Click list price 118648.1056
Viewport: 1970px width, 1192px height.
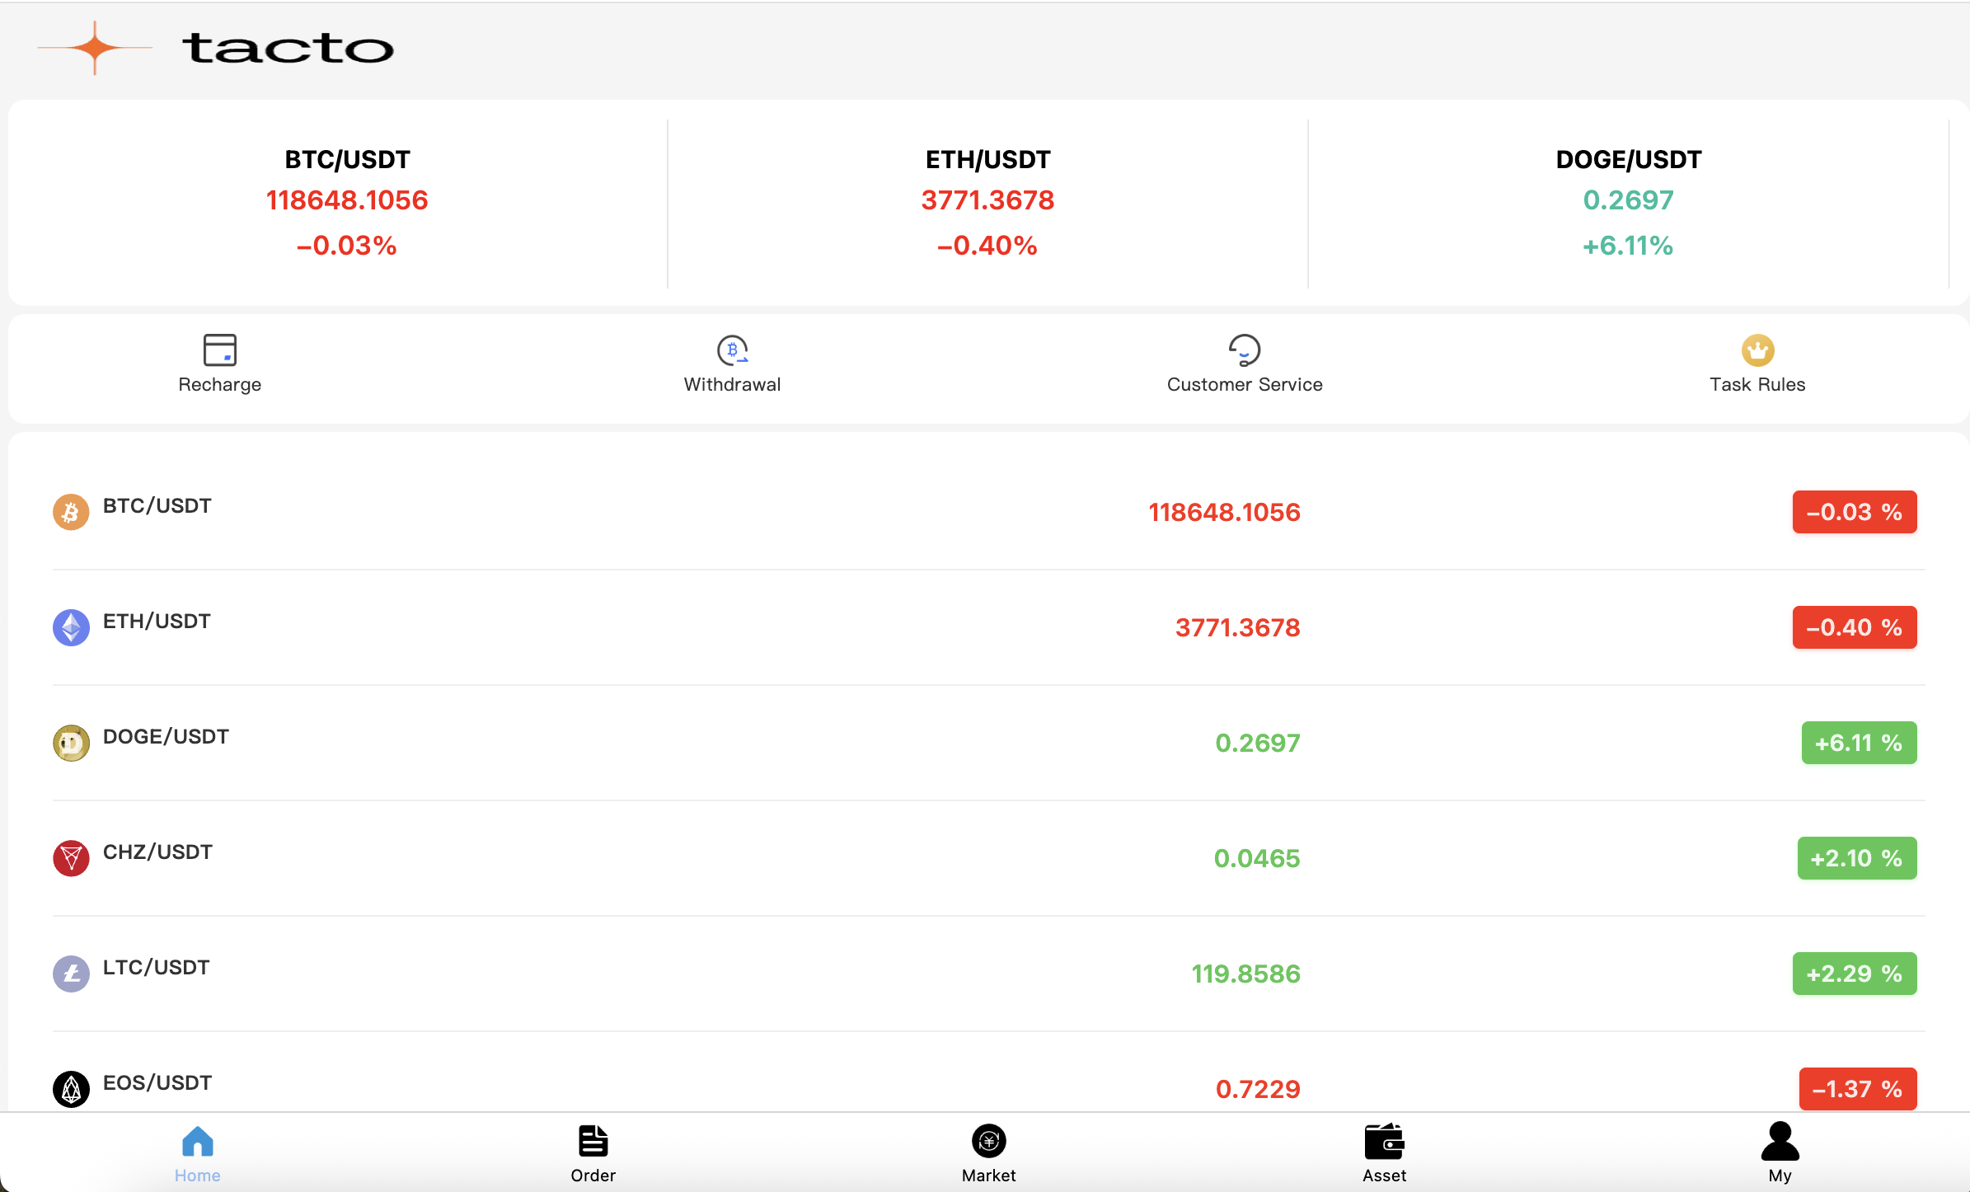(1224, 513)
